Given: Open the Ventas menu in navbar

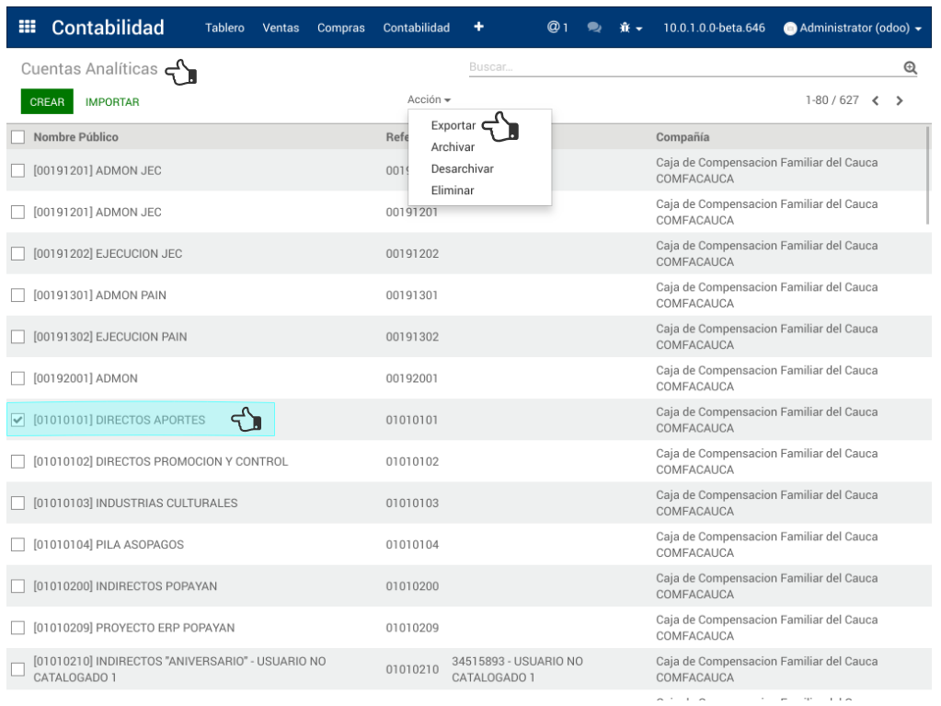Looking at the screenshot, I should tap(281, 29).
